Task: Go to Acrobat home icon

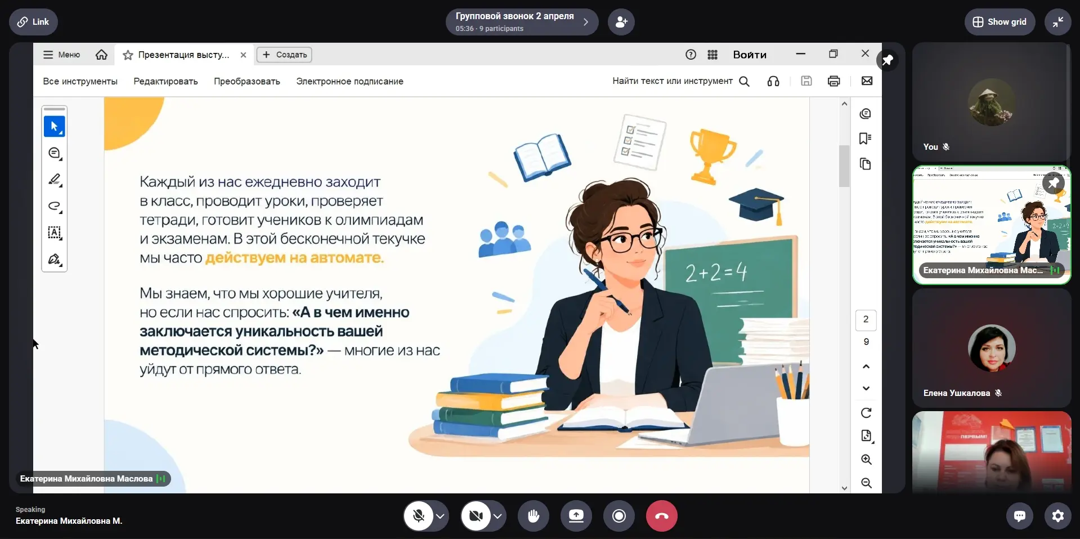Action: (x=101, y=55)
